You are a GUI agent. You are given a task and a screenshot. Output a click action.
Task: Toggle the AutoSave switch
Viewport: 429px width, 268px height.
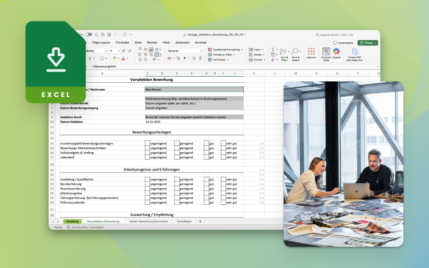(x=89, y=34)
